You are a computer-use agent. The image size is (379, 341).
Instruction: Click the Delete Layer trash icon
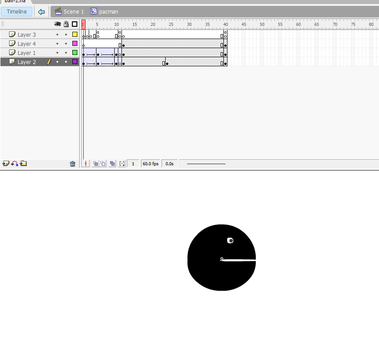coord(72,164)
